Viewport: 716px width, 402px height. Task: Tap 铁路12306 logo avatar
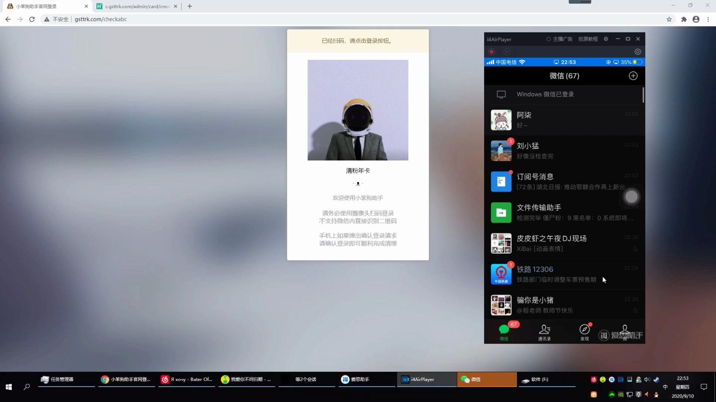click(501, 274)
